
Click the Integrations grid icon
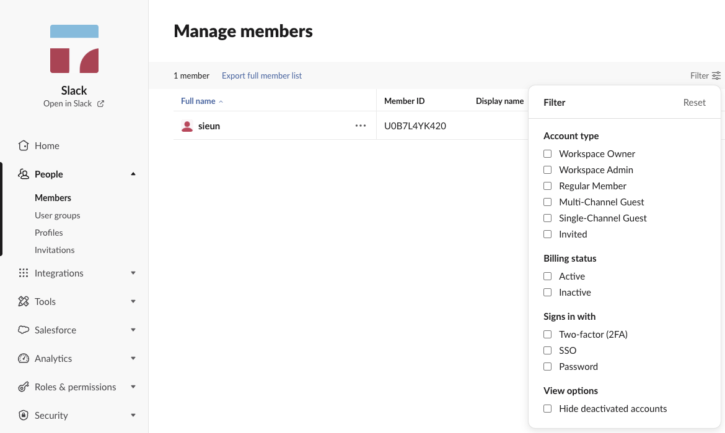coord(23,273)
